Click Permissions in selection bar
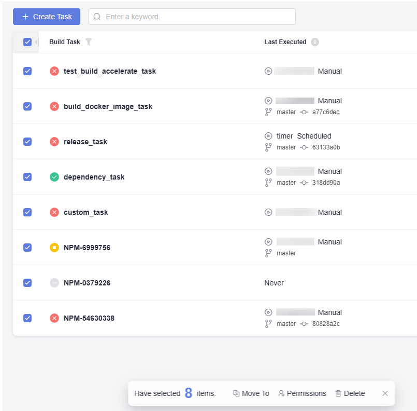The width and height of the screenshot is (417, 411). click(302, 393)
